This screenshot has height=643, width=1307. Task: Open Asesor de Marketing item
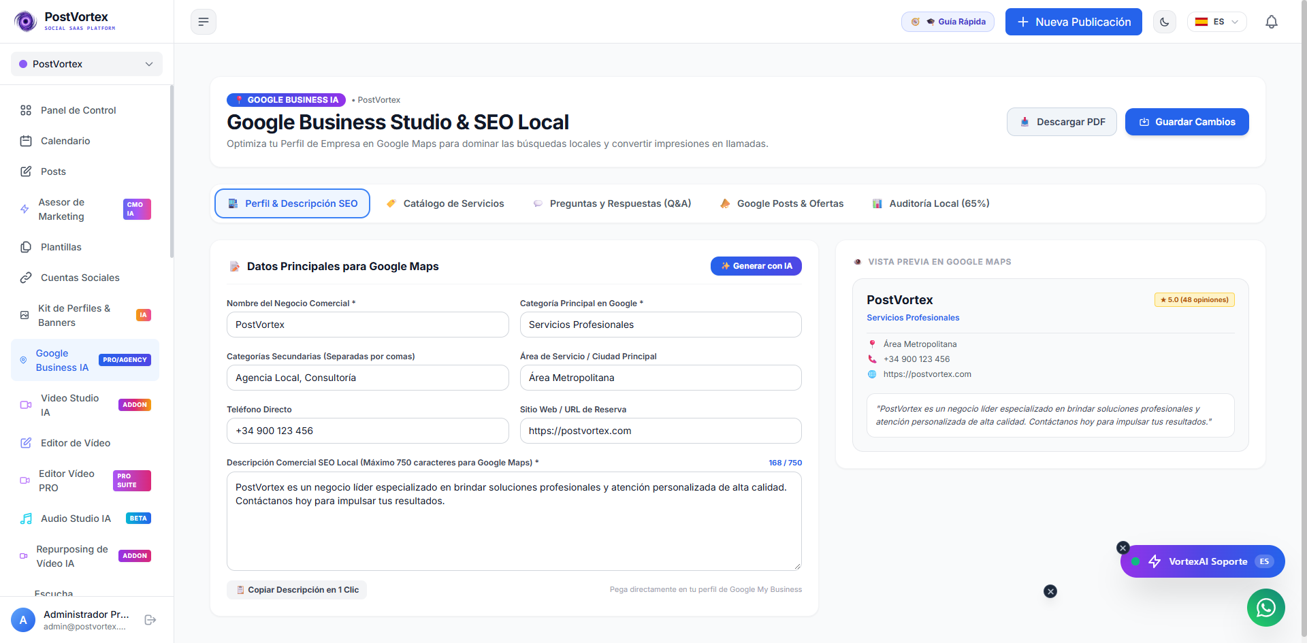[86, 210]
